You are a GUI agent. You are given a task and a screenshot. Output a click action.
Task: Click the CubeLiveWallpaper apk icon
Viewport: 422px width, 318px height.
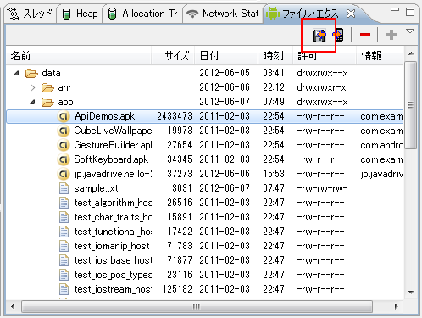pos(64,131)
